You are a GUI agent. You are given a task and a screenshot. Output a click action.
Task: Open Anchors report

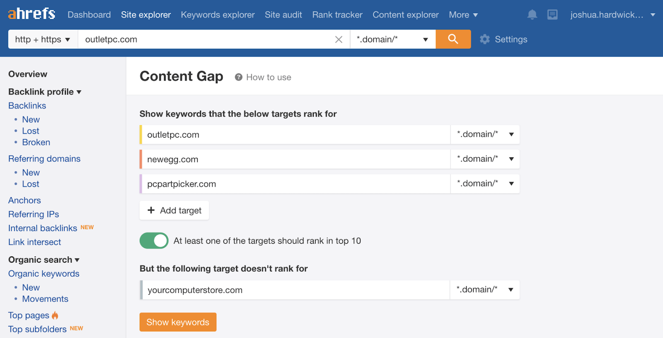(24, 200)
